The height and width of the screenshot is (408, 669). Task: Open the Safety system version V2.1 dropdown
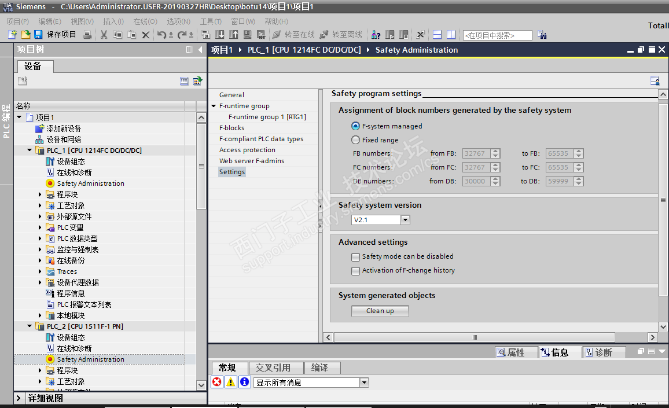(x=405, y=220)
